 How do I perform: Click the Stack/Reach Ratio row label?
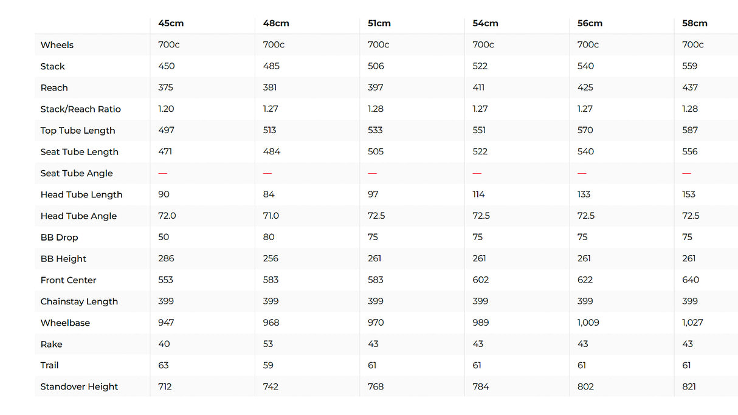click(x=81, y=109)
